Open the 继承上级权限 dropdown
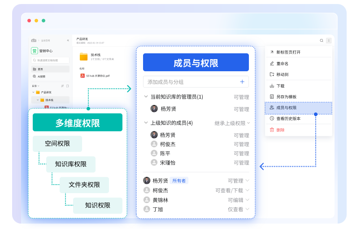Screen dimensions: 361x233 [x=232, y=123]
